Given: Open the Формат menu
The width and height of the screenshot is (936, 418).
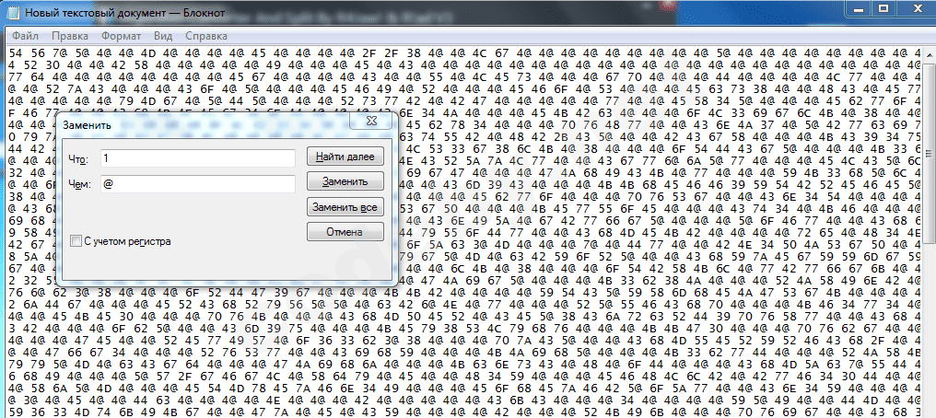Looking at the screenshot, I should pyautogui.click(x=122, y=35).
